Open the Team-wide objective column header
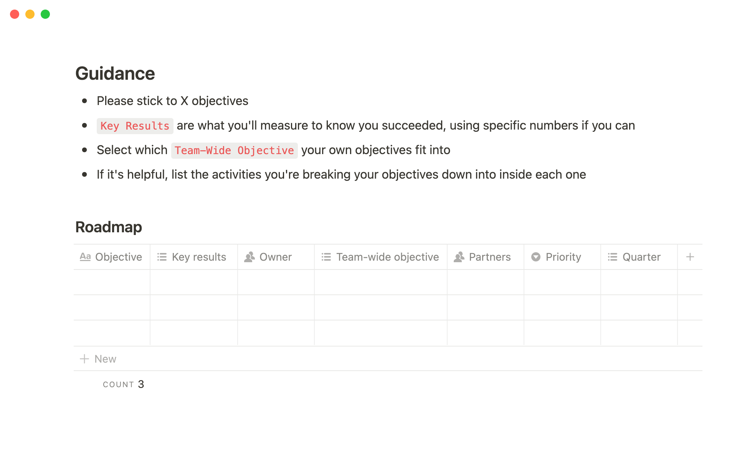Screen dimensions: 737x460 [x=387, y=257]
